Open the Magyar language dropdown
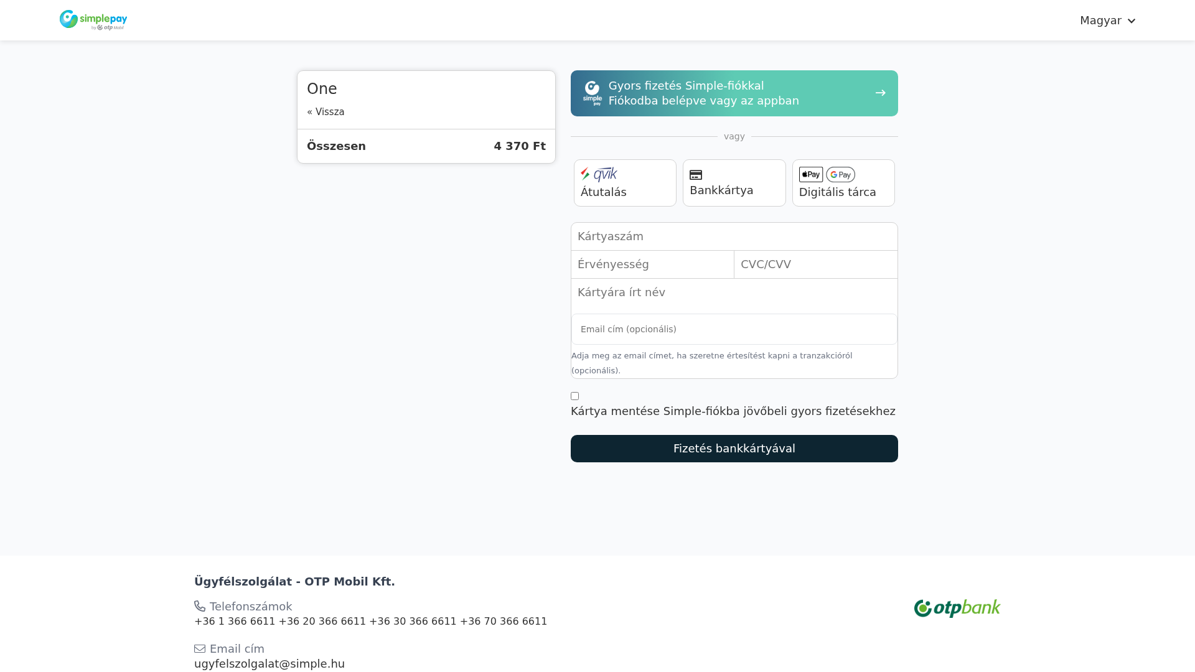The height and width of the screenshot is (672, 1195). [1107, 20]
